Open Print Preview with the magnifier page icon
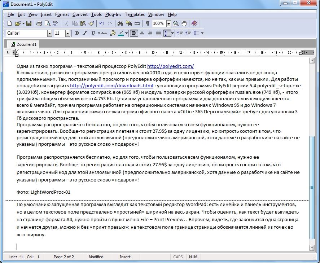Screen dimensions: 320x263 coord(47,23)
